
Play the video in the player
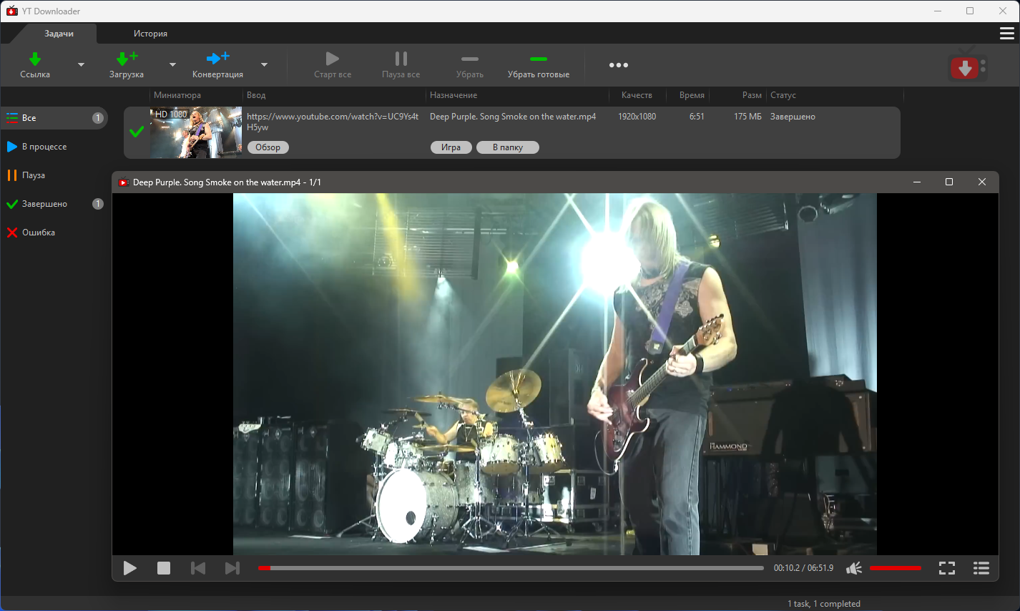[x=129, y=568]
